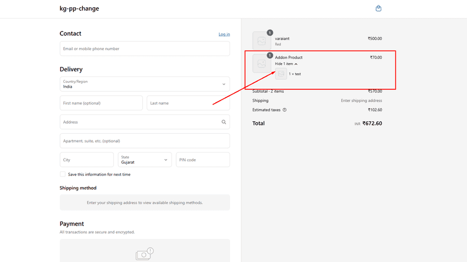Open the State dropdown showing Gujarat
Screen dimensions: 467x262
(x=145, y=160)
